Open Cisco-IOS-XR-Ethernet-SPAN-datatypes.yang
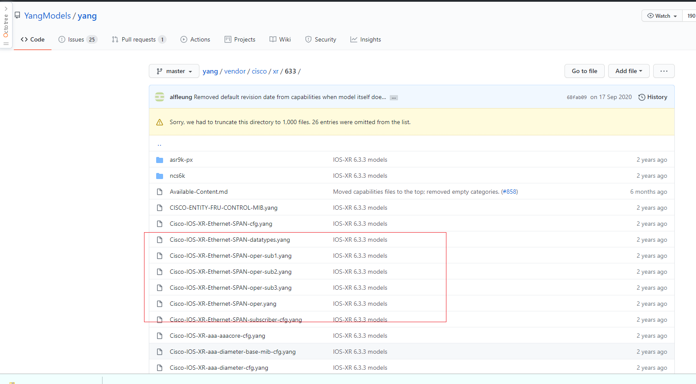Image resolution: width=696 pixels, height=384 pixels. click(230, 240)
